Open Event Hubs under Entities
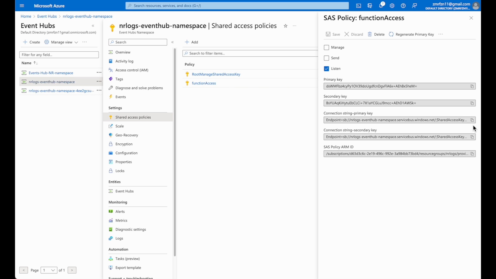496x279 pixels. [x=125, y=191]
